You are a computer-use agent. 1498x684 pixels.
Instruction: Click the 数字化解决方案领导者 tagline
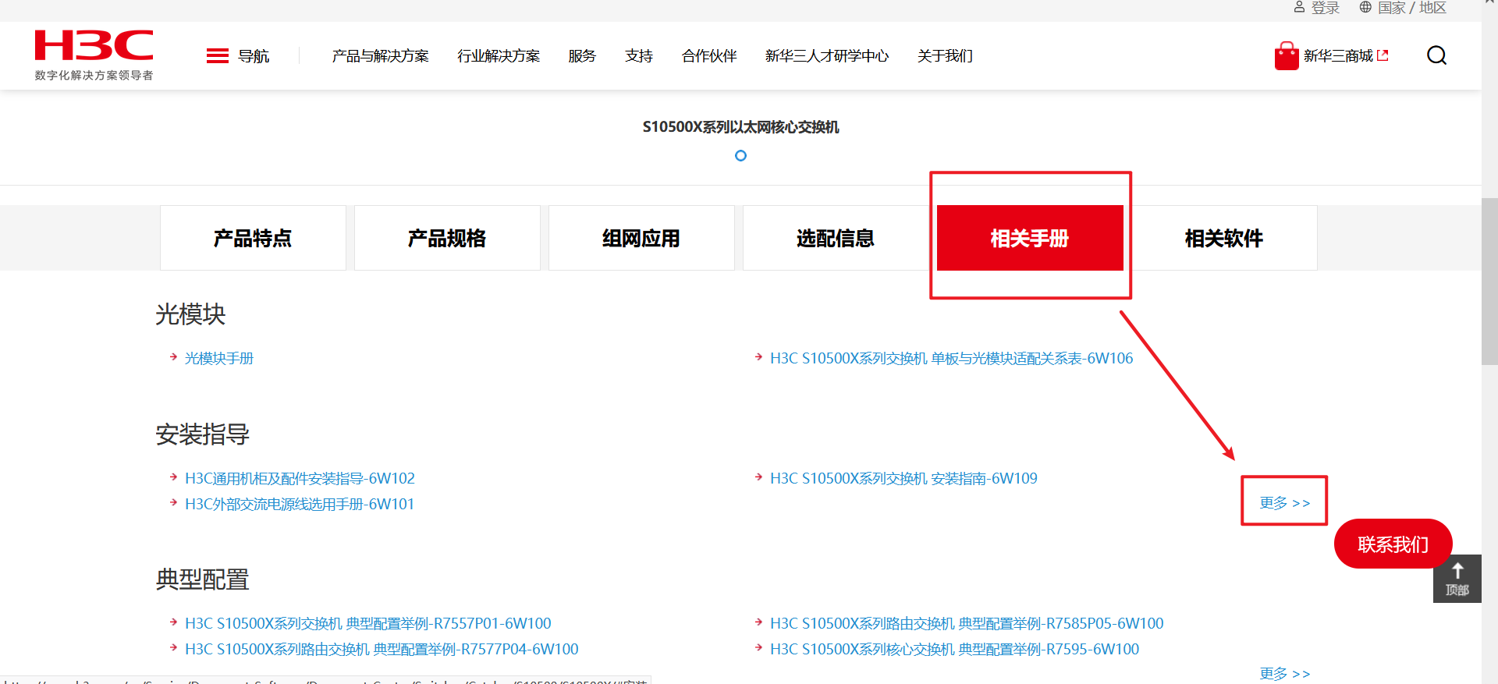pos(94,76)
